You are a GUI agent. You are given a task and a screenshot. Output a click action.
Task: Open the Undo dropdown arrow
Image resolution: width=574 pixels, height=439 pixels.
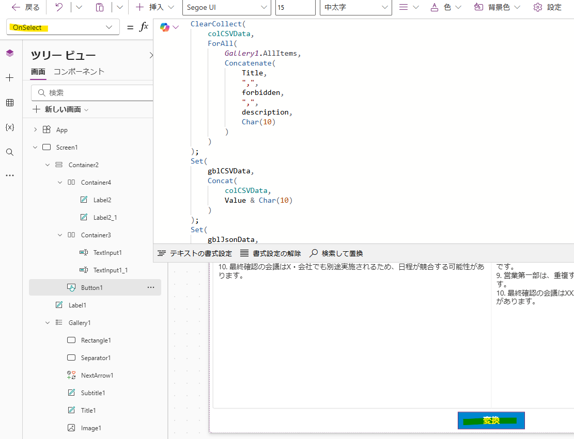(79, 7)
